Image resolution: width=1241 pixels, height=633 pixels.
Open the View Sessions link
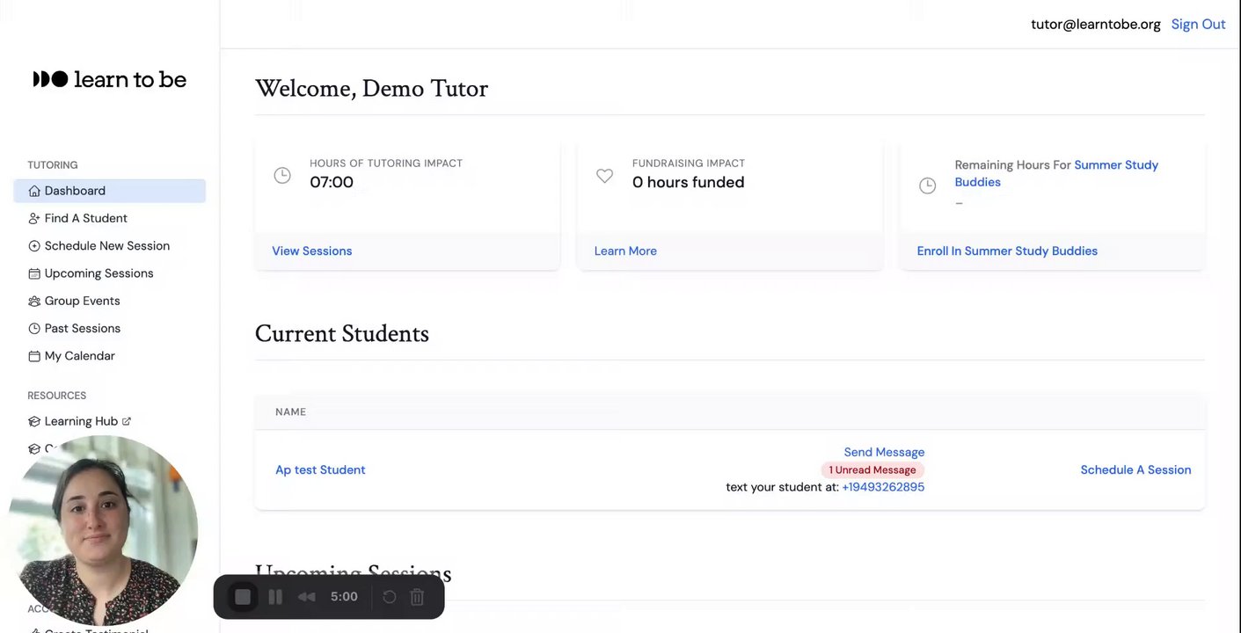311,251
